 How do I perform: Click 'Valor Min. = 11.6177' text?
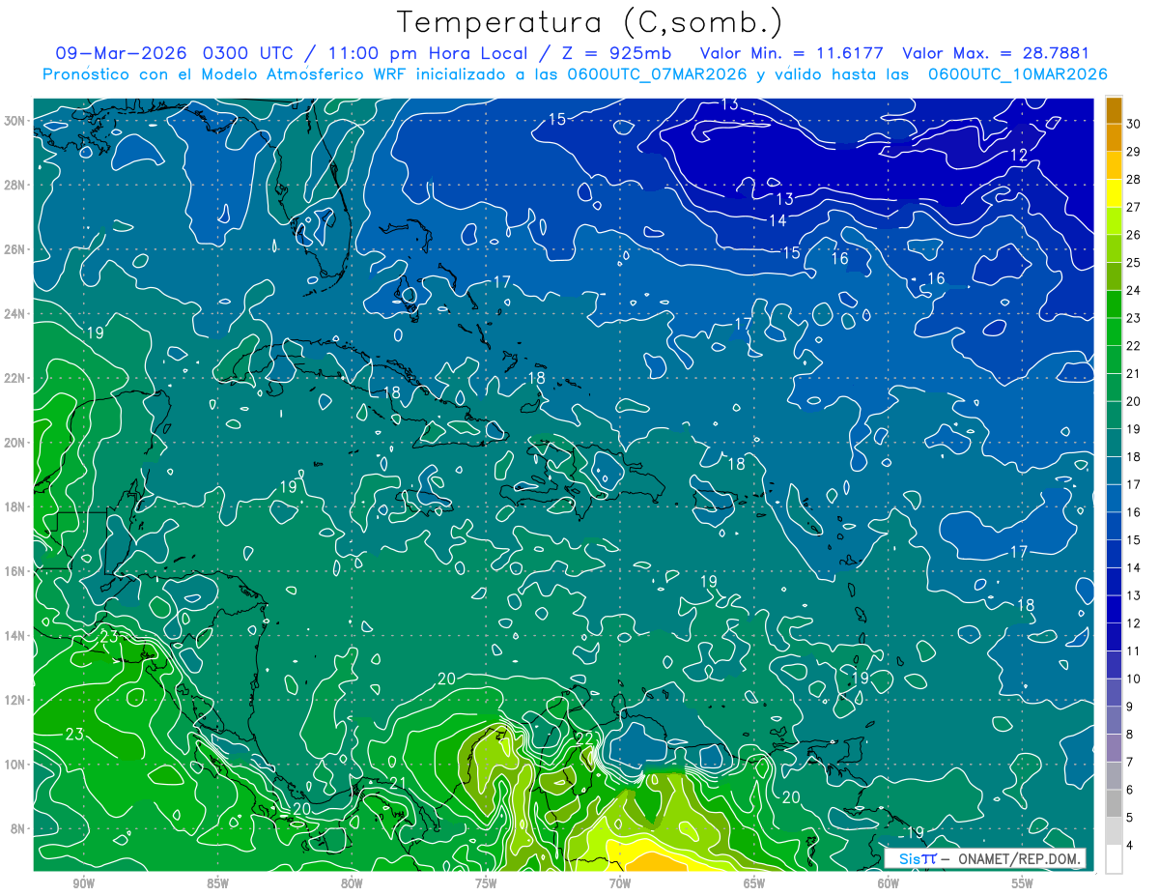[791, 53]
